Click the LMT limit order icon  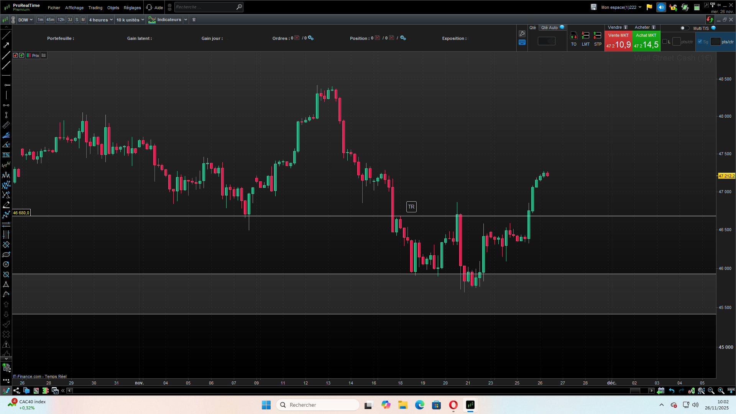585,36
